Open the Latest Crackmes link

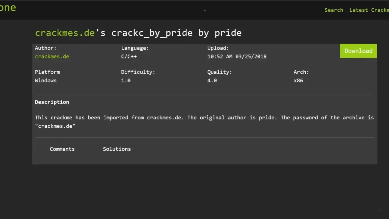(369, 10)
